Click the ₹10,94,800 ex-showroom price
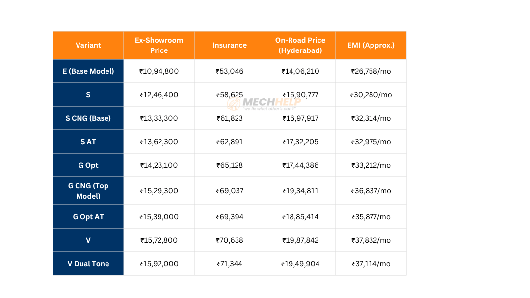Viewport: 530px width, 298px height. pyautogui.click(x=159, y=71)
